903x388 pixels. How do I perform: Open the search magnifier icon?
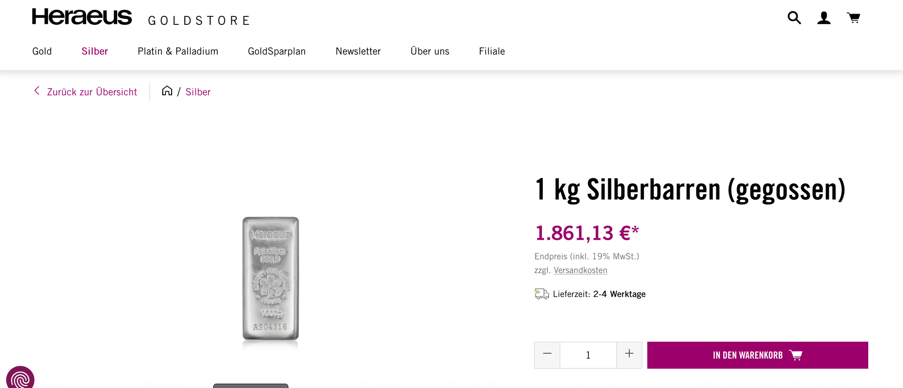(x=794, y=18)
